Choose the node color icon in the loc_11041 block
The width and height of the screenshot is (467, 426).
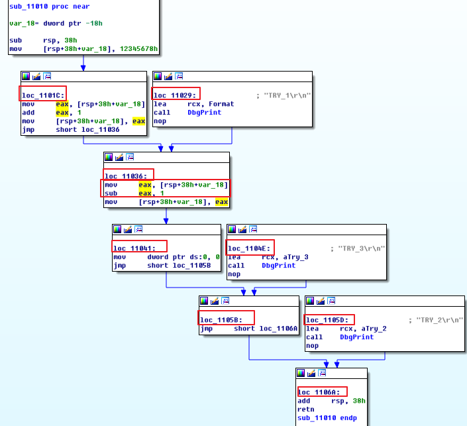117,229
